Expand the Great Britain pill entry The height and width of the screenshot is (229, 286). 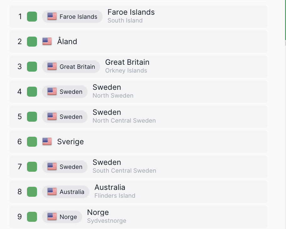(71, 67)
